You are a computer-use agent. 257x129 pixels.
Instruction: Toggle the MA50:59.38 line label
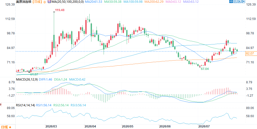[x=114, y=2]
